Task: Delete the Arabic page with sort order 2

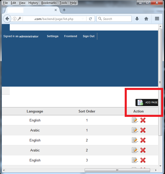Action: click(x=143, y=150)
